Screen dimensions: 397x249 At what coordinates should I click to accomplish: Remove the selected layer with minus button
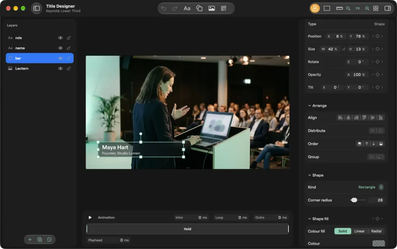49,239
